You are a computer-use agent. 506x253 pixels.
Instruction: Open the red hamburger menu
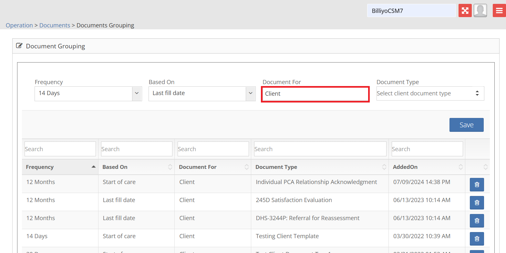499,11
